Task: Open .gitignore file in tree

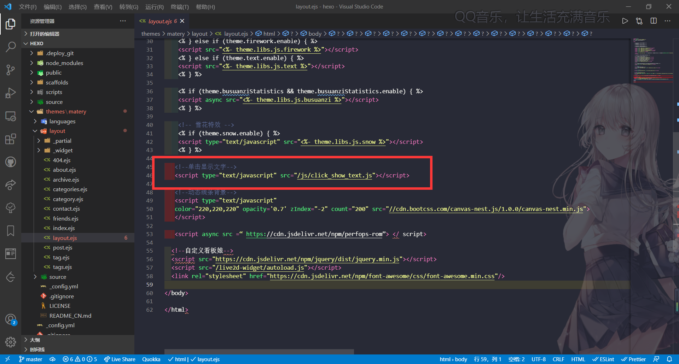Action: tap(78, 296)
